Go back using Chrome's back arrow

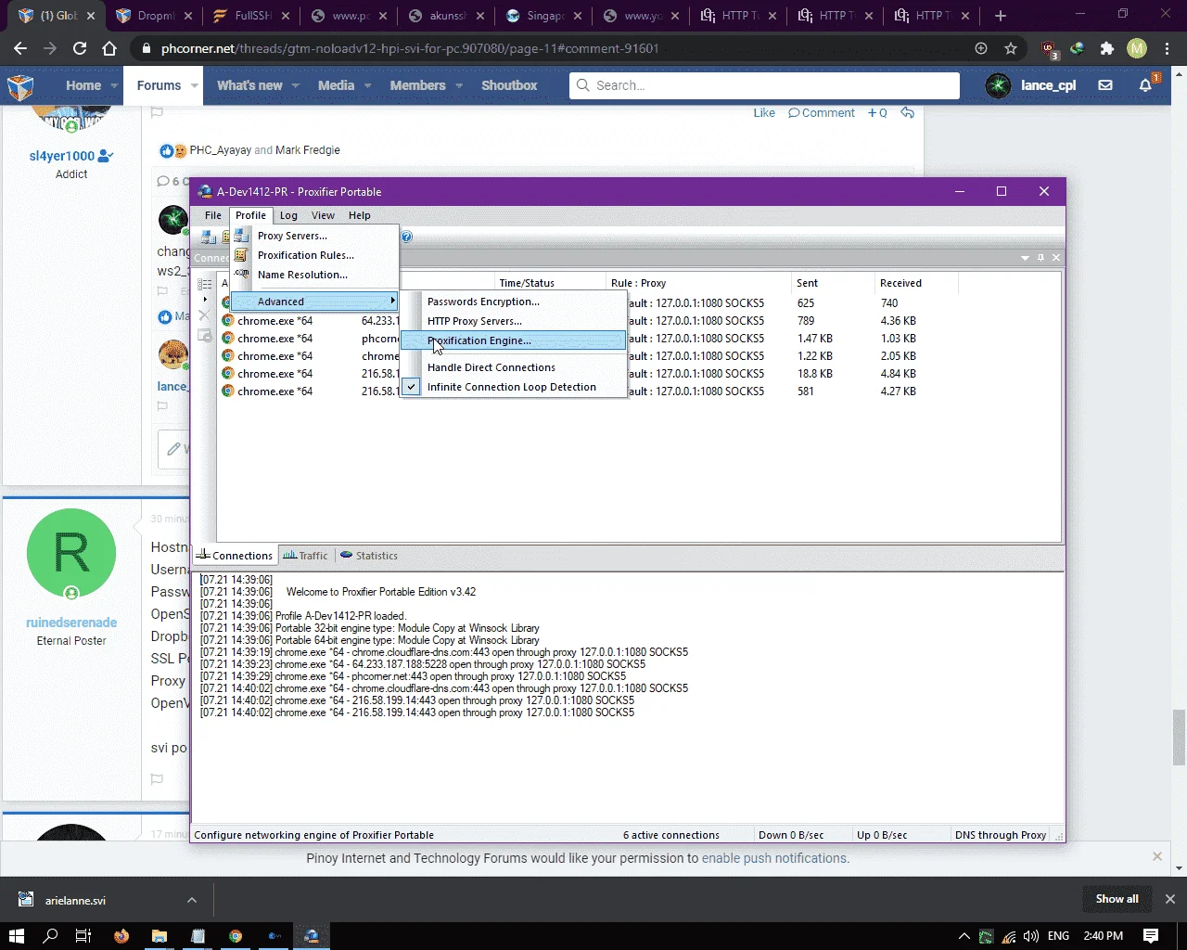click(20, 48)
